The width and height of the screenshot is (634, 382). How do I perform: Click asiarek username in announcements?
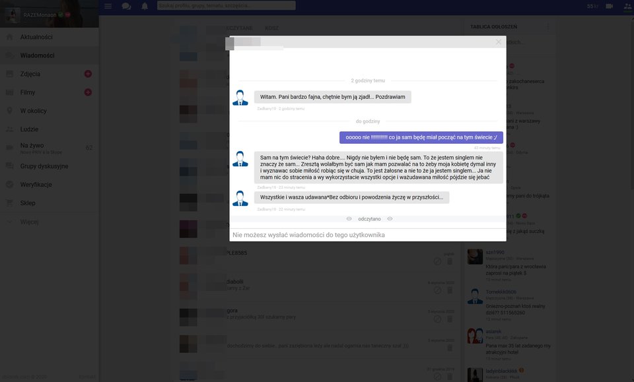pyautogui.click(x=495, y=332)
